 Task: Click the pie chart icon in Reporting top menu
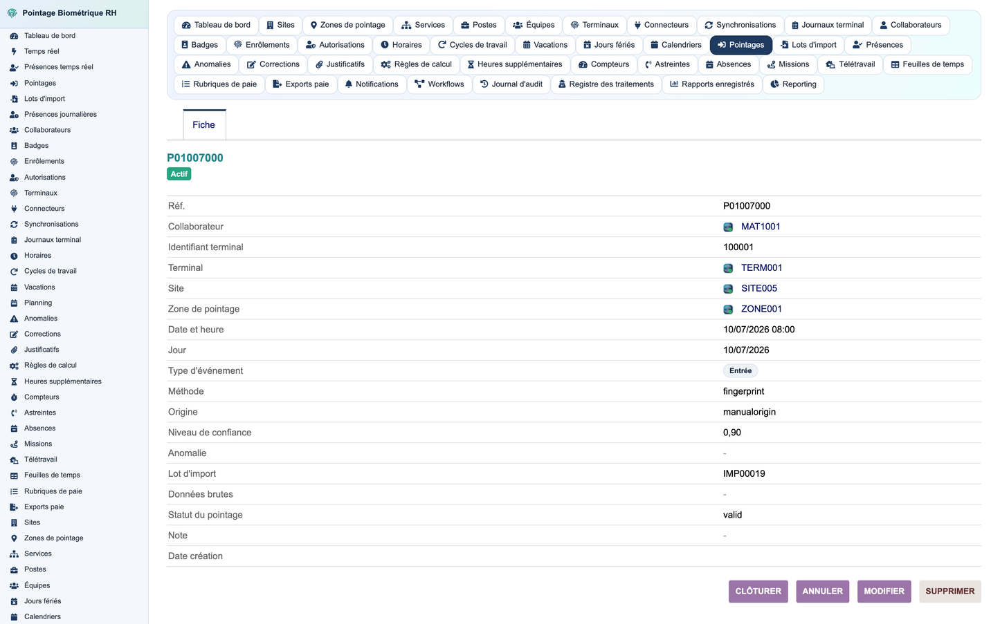[x=775, y=84]
